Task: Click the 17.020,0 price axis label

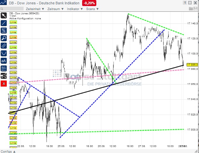Action: tap(192, 114)
